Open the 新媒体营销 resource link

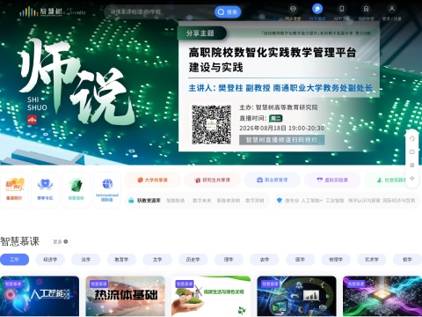pyautogui.click(x=229, y=201)
